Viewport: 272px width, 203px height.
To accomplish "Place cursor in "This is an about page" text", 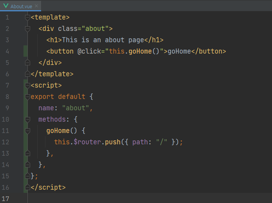I will pyautogui.click(x=103, y=40).
